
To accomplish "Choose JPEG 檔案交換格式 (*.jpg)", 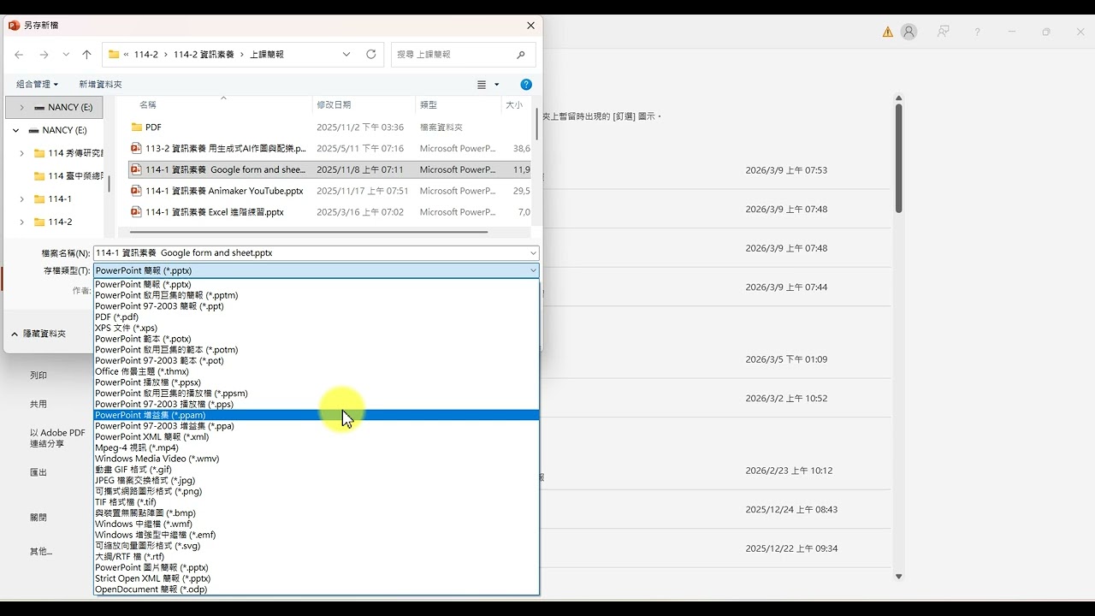I will point(316,480).
